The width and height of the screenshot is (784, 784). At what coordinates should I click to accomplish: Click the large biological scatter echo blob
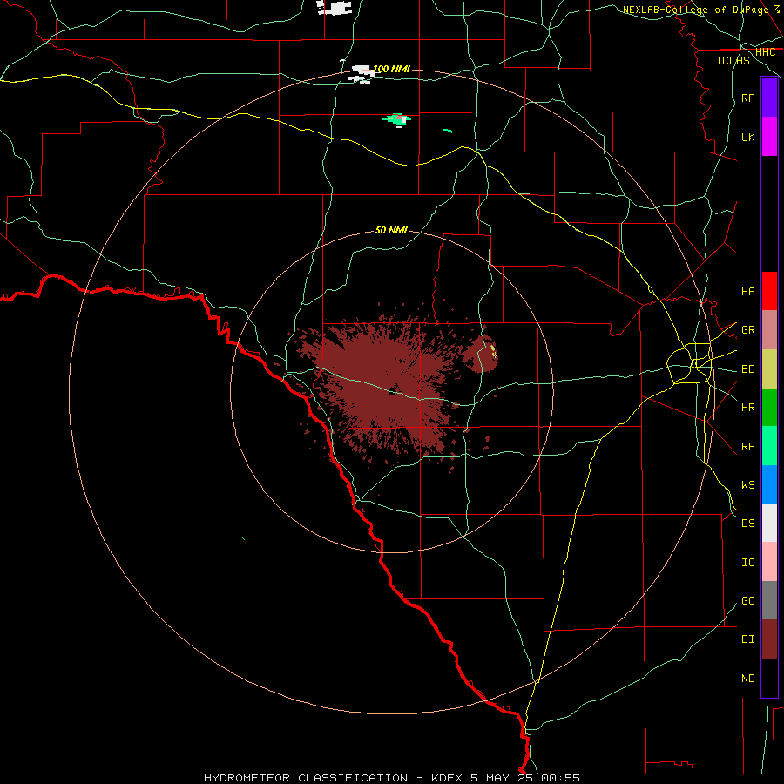click(385, 385)
